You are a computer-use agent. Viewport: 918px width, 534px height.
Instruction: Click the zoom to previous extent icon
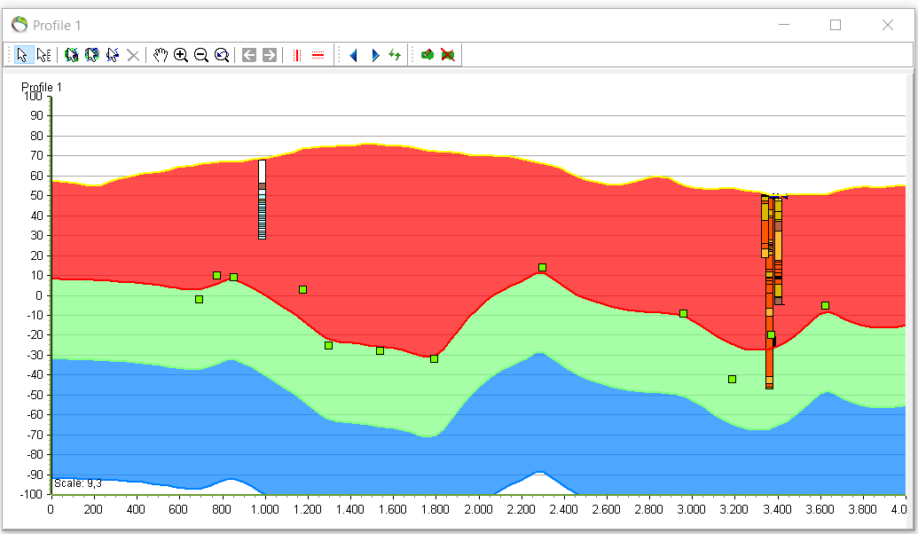click(222, 55)
